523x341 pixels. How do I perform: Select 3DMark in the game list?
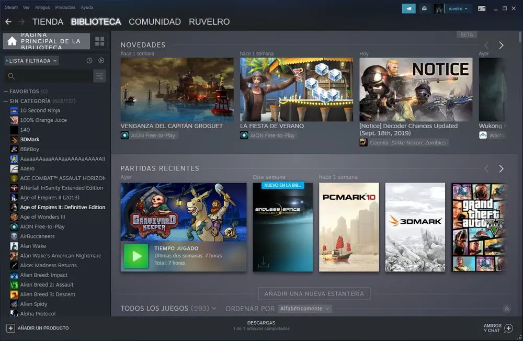(30, 140)
